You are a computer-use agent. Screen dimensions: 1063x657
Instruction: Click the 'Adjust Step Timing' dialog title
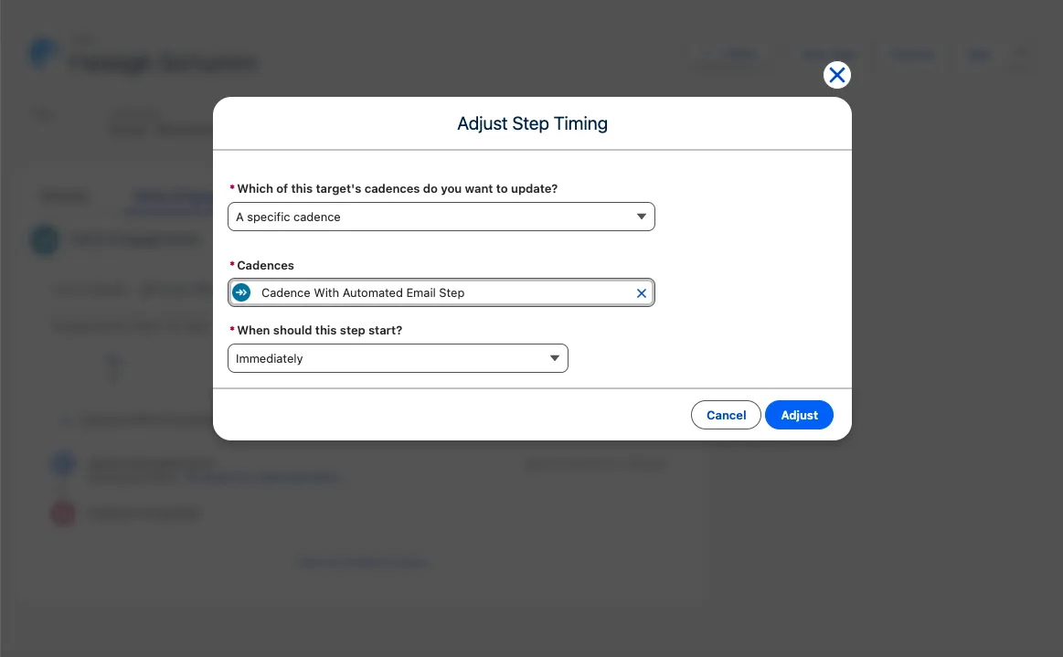pyautogui.click(x=532, y=123)
